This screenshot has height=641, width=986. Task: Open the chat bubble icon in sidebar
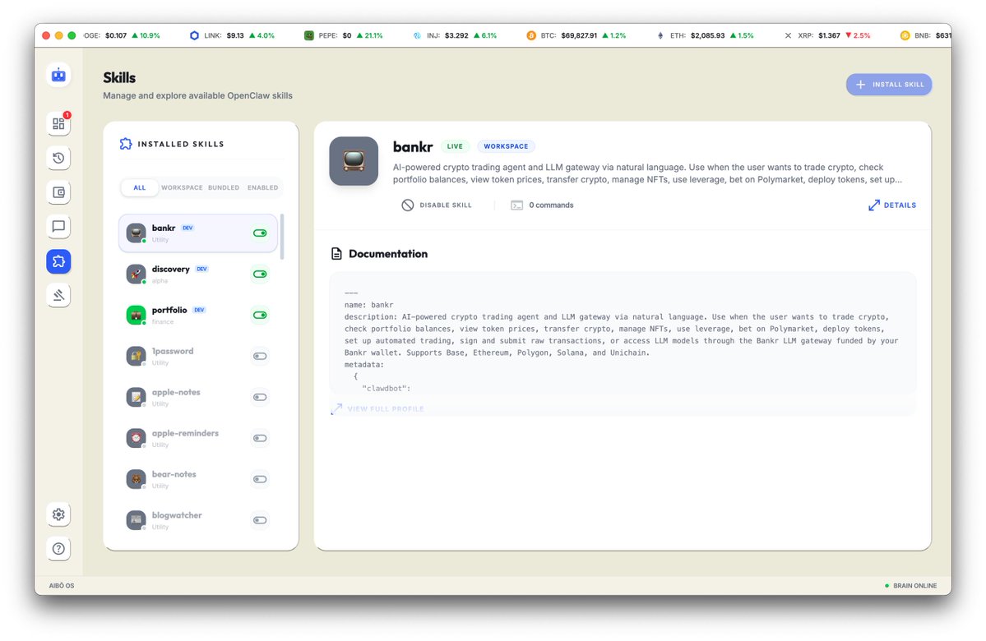[58, 226]
